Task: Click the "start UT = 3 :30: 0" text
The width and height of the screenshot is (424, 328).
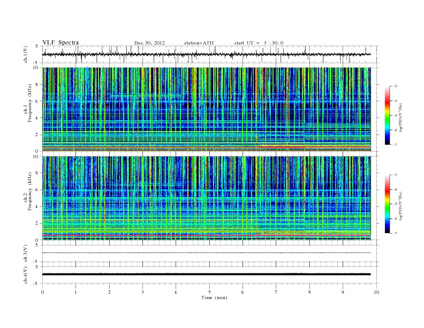Action: coord(259,43)
